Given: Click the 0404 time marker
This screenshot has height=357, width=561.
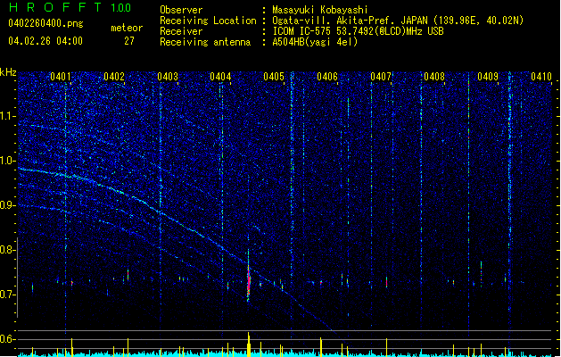Looking at the screenshot, I should click(x=220, y=77).
